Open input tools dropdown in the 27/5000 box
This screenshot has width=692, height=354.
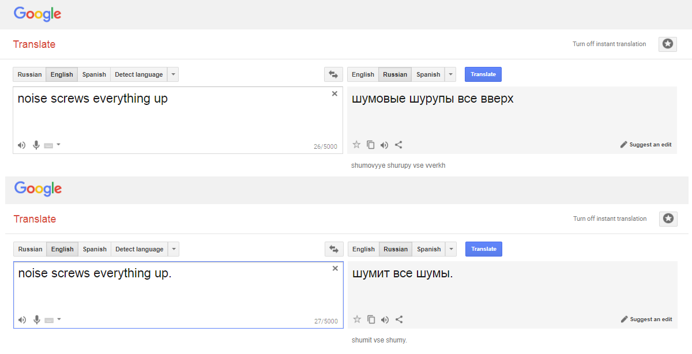tap(59, 319)
